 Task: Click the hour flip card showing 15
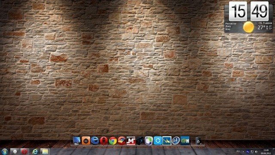238,12
